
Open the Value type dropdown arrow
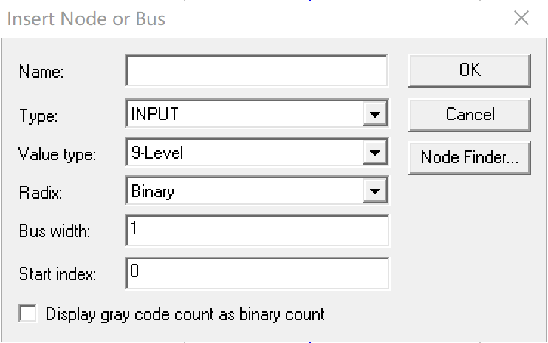pos(375,152)
